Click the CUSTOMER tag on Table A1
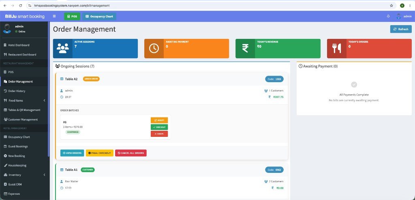Screen dimensions: 415x200 88,170
